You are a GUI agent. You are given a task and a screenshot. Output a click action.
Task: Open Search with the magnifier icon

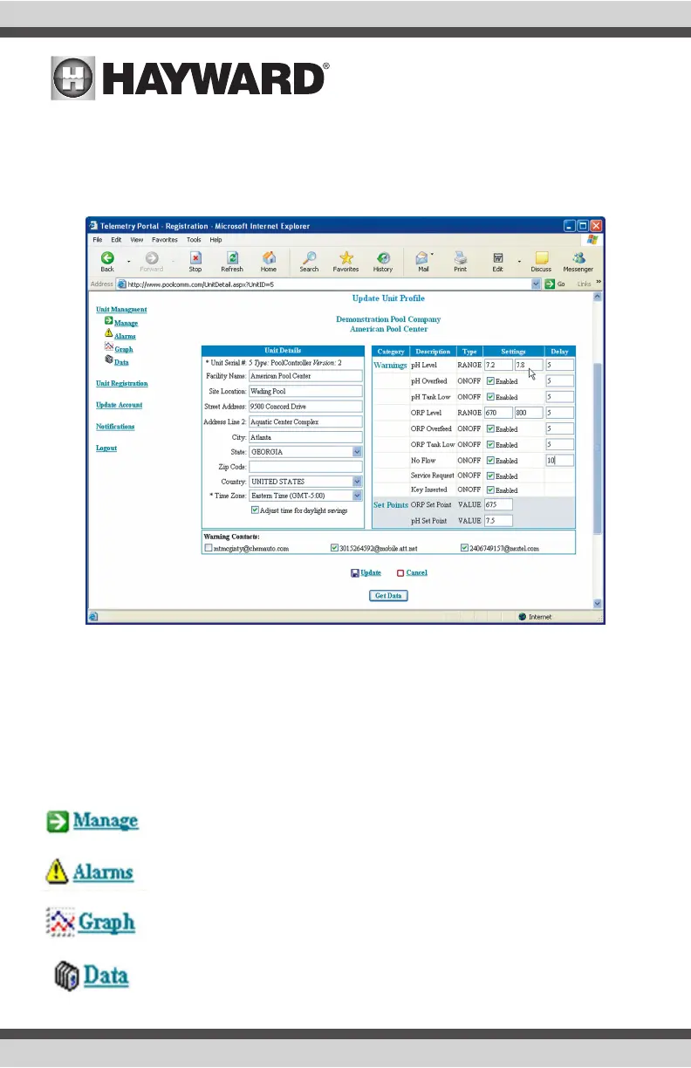(309, 257)
